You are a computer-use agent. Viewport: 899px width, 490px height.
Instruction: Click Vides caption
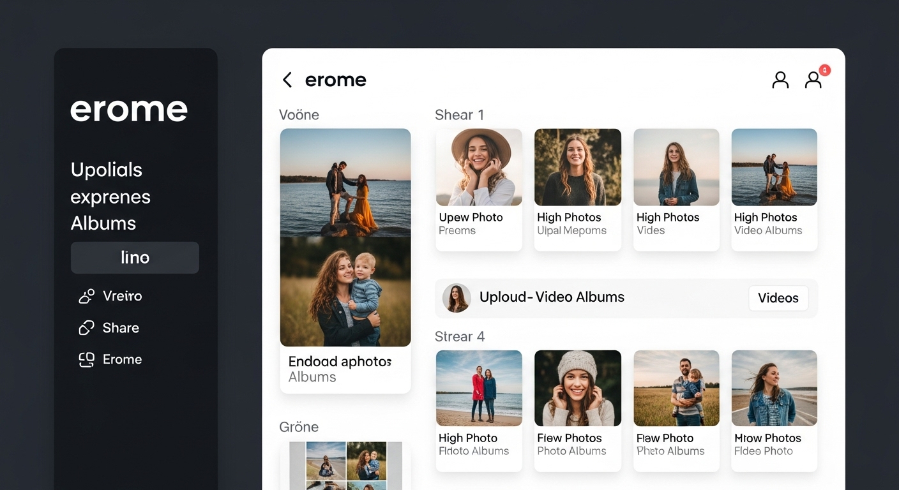[651, 231]
